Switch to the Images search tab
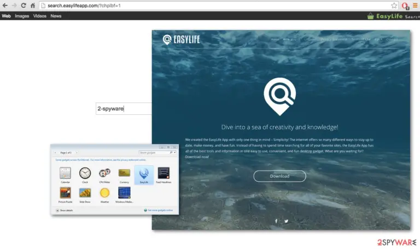 (x=22, y=16)
